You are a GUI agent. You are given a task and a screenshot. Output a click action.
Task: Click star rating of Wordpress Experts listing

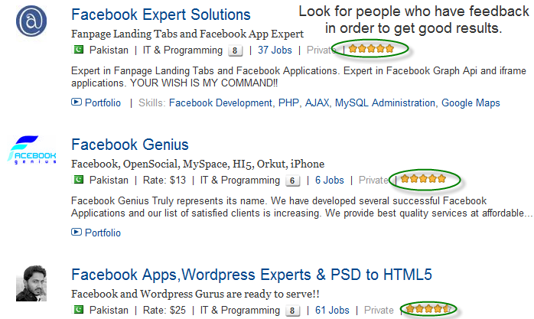point(428,310)
